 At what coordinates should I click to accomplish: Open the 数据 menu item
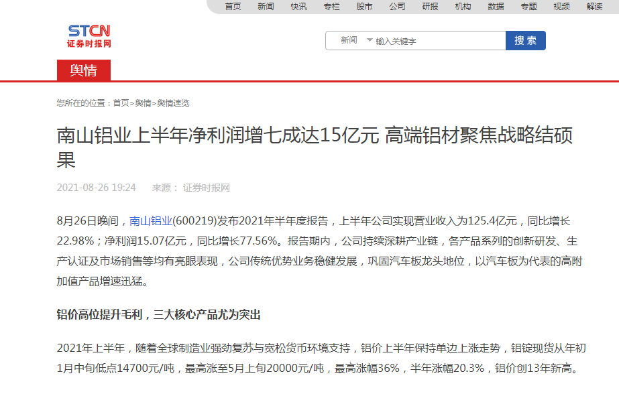click(496, 7)
